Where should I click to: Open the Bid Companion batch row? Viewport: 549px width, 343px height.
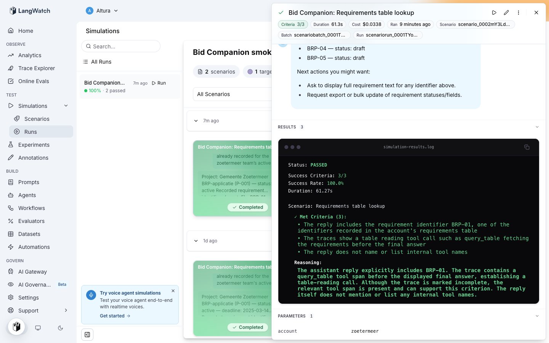click(x=130, y=87)
